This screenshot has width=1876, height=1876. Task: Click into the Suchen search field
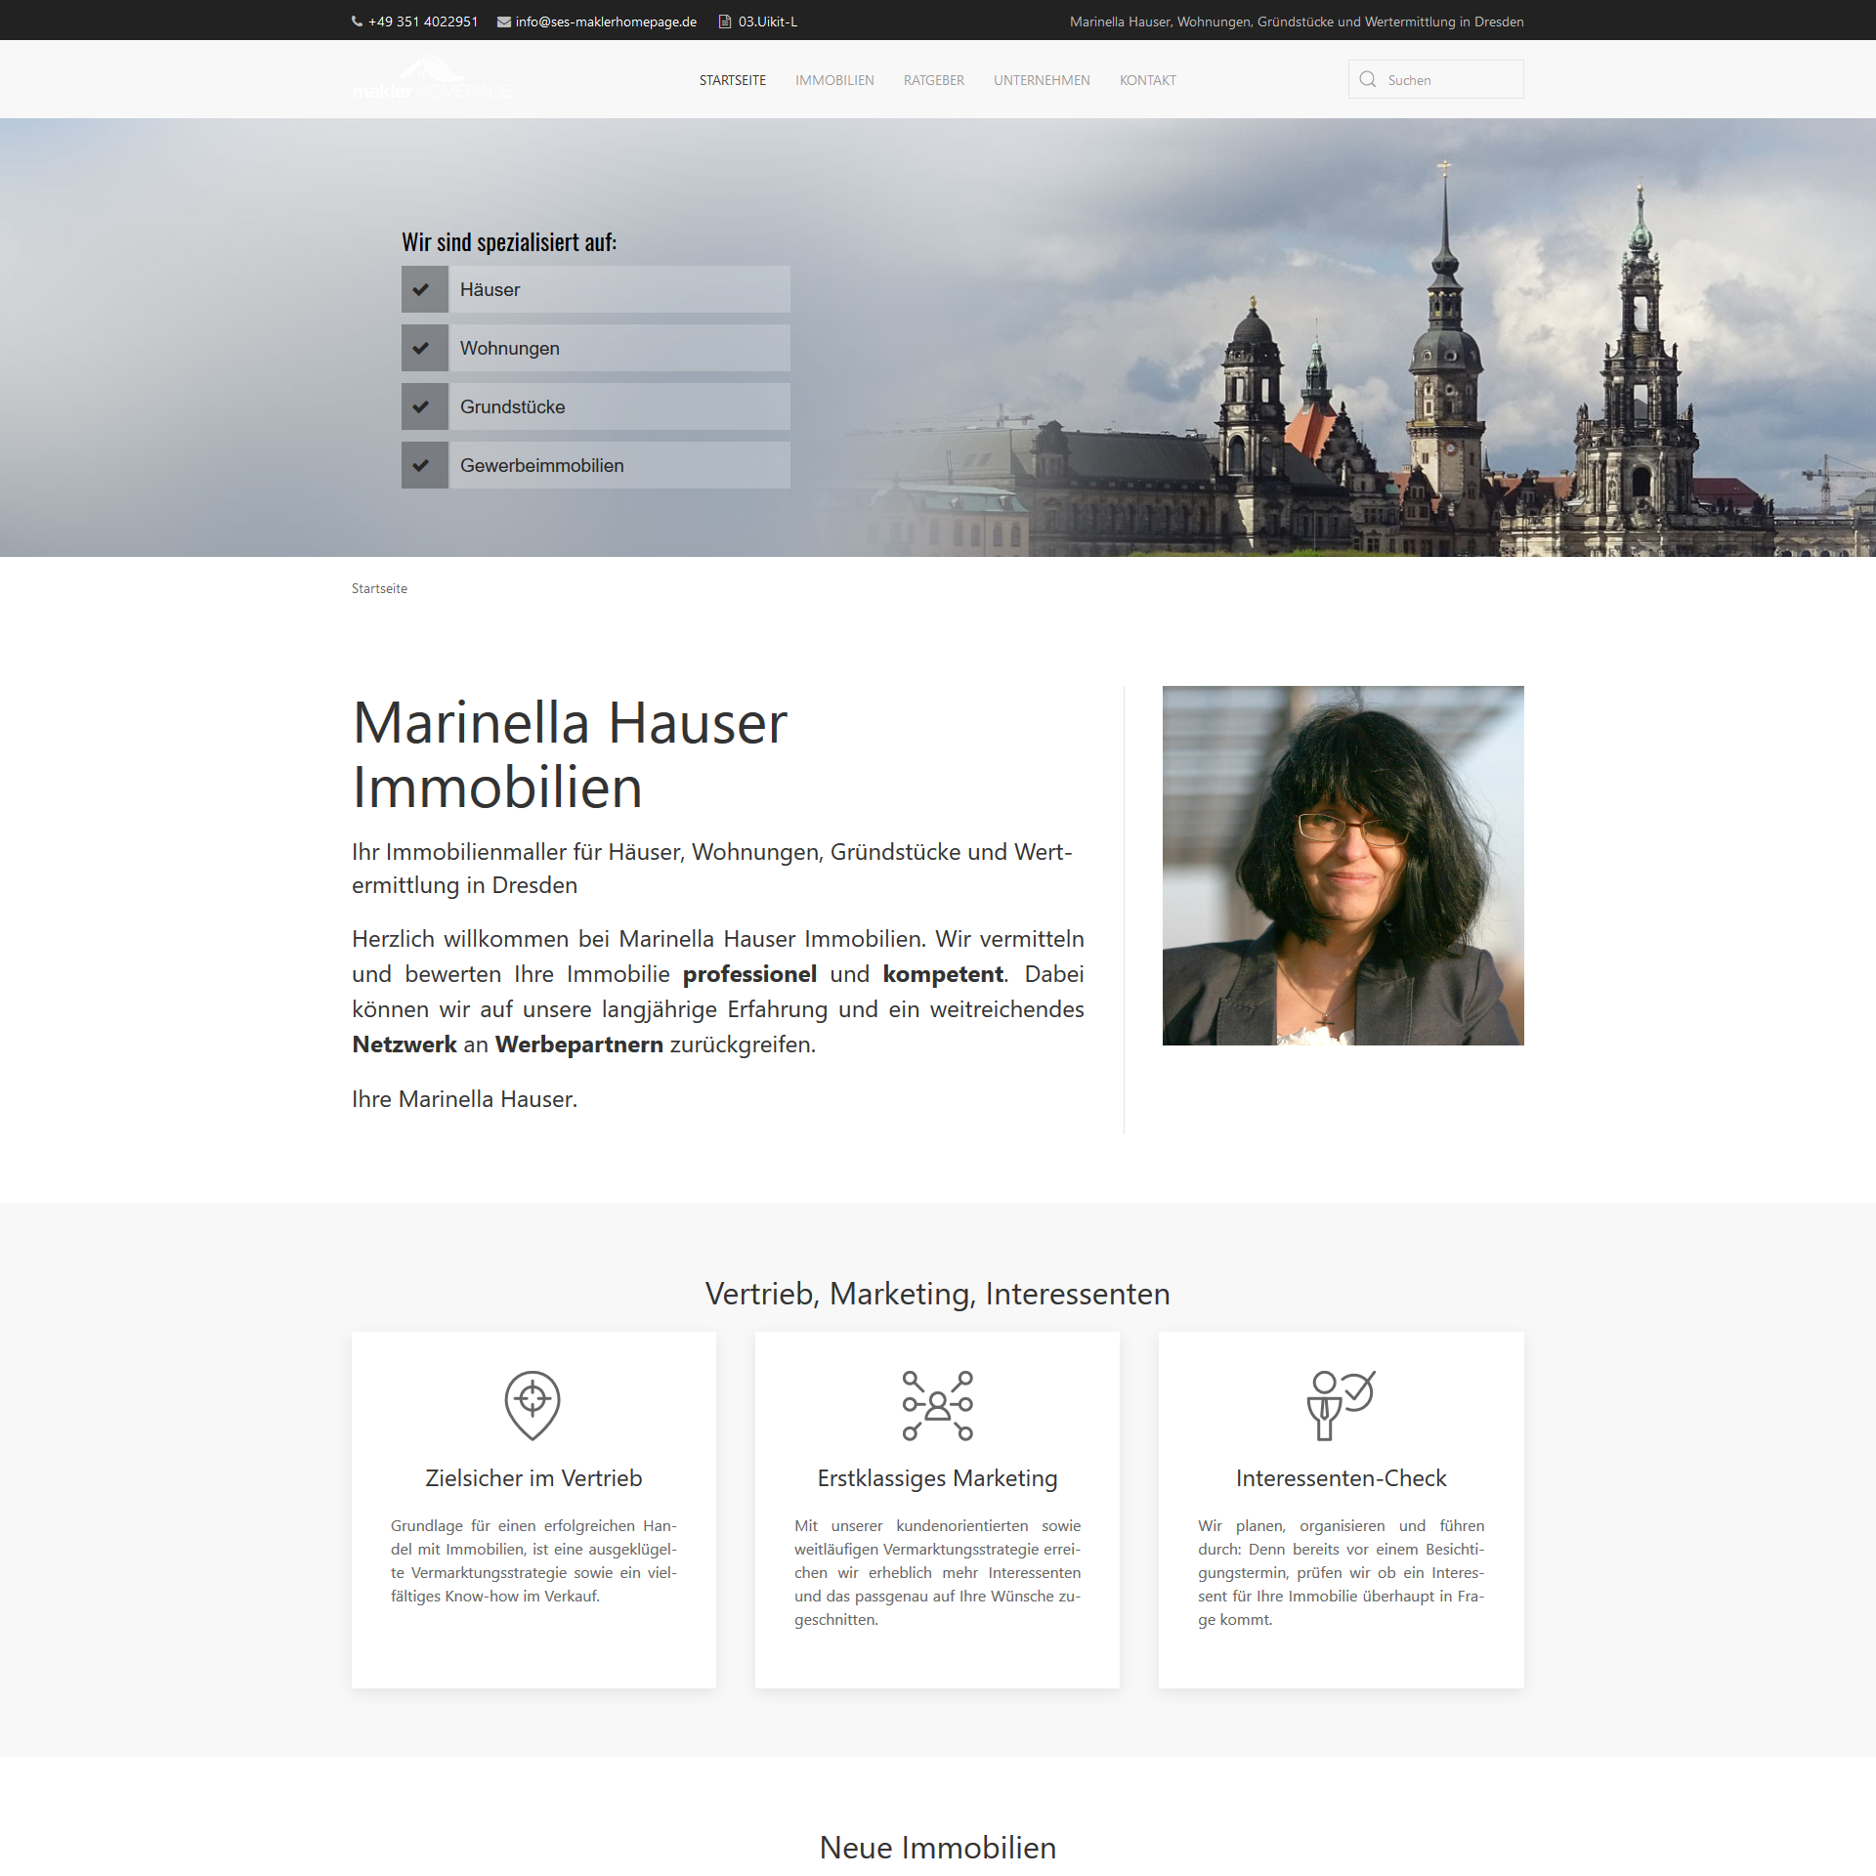[1451, 80]
